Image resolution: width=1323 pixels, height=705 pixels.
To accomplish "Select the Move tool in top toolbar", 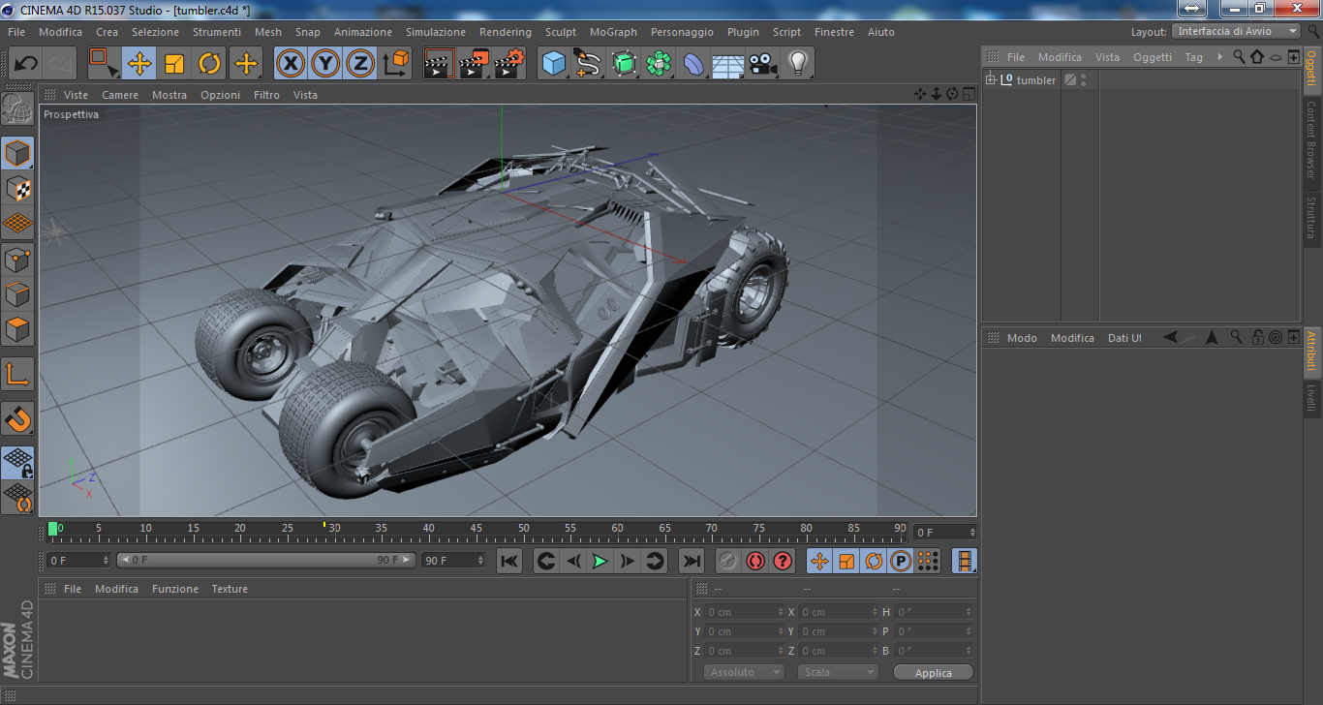I will coord(139,64).
